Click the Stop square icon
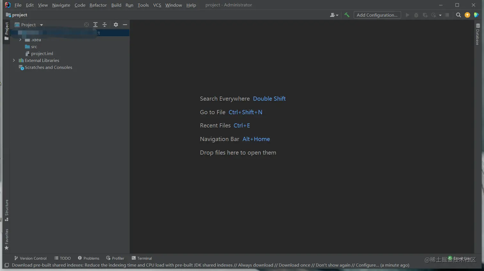 coord(447,15)
